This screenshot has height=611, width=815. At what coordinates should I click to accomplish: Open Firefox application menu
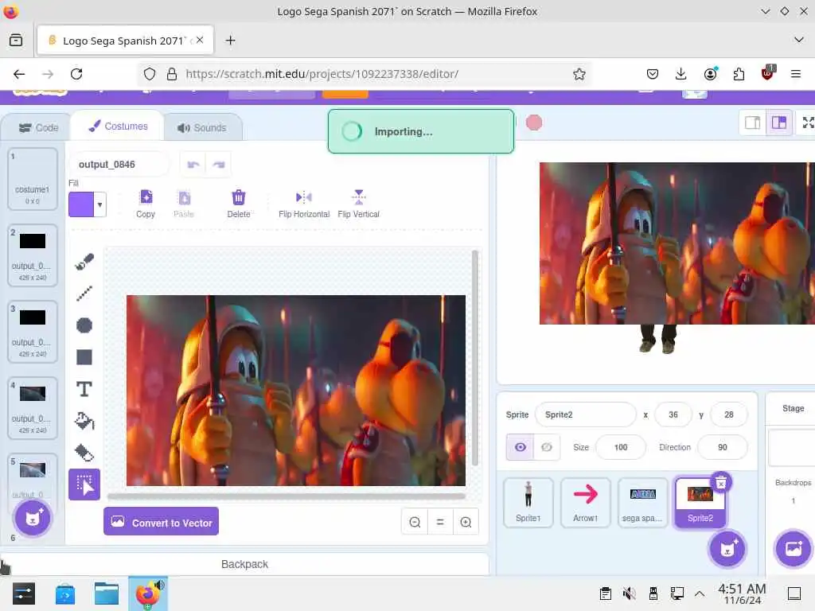click(795, 74)
